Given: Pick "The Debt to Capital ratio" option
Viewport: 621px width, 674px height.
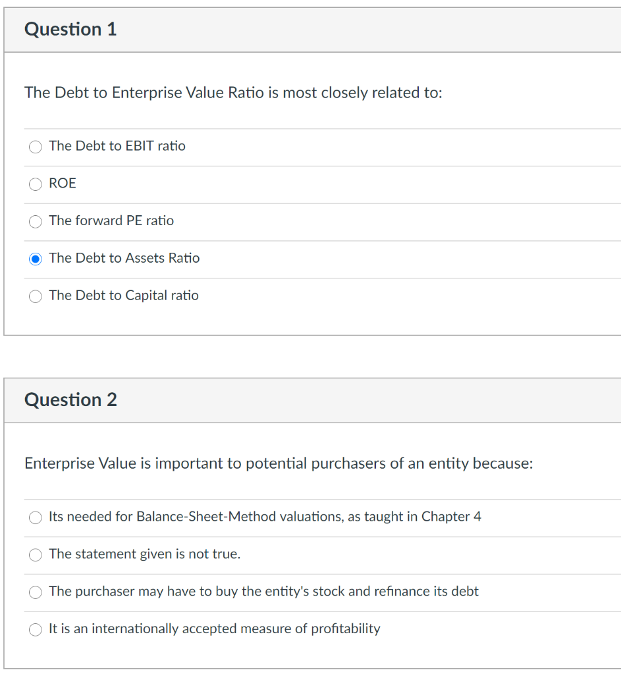Looking at the screenshot, I should coord(35,296).
